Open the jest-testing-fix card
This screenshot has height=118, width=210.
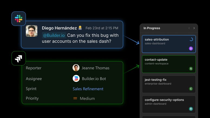click(x=169, y=84)
